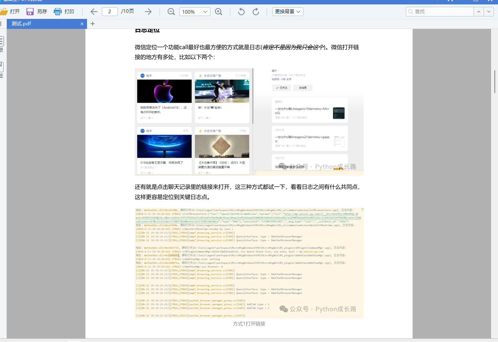Open the sidebar outline panel icon
Screen dimensions: 498x342
pos(1,41)
